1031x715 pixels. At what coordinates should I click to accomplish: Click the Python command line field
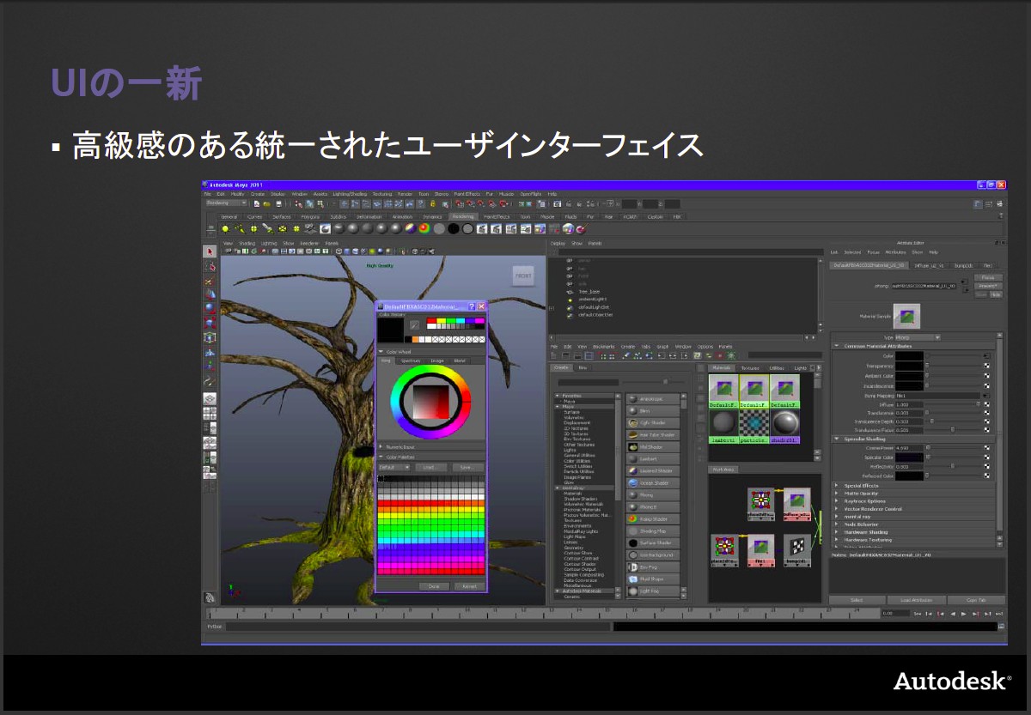pos(418,627)
